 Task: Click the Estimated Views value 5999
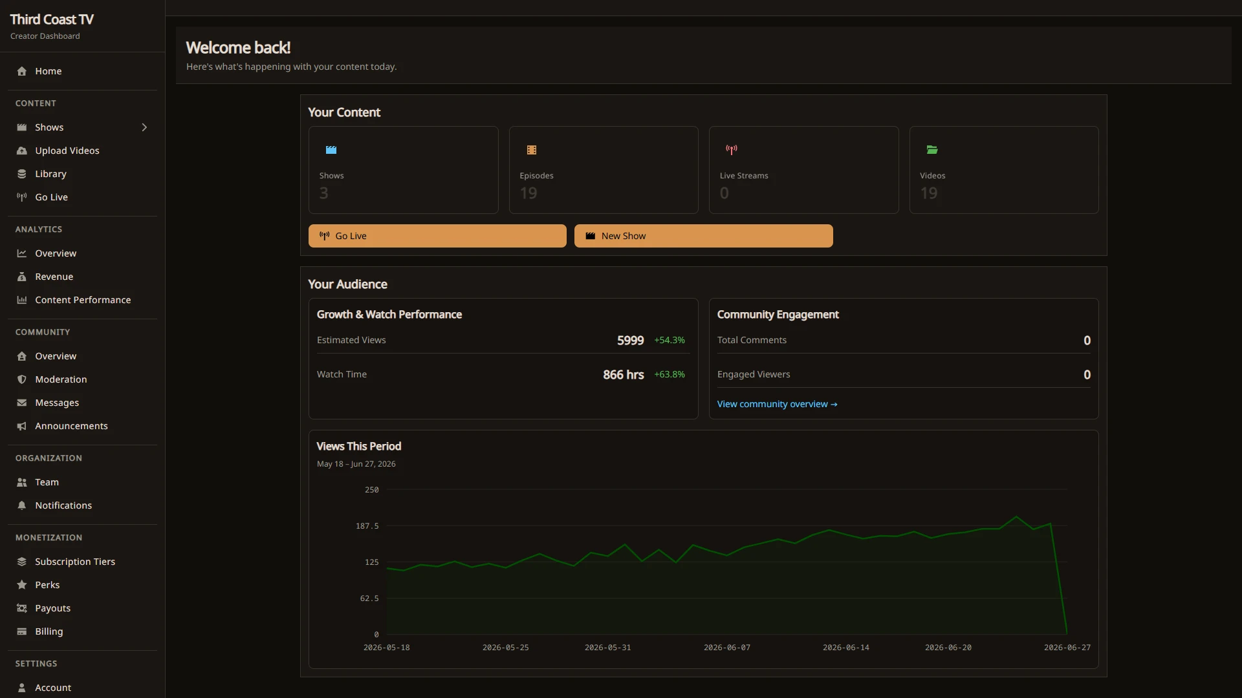[x=630, y=341]
